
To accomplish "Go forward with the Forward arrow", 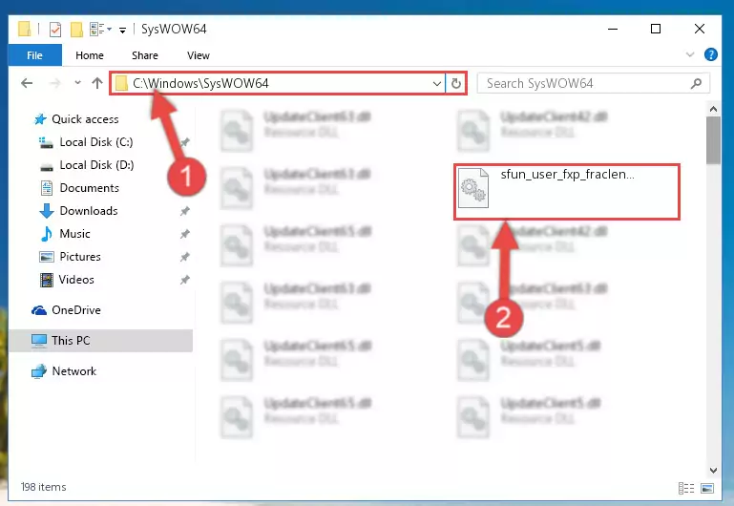I will tap(55, 83).
